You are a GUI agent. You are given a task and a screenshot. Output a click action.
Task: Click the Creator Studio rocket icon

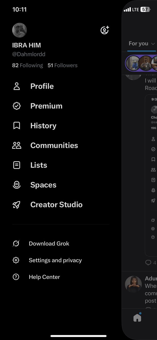pyautogui.click(x=17, y=205)
